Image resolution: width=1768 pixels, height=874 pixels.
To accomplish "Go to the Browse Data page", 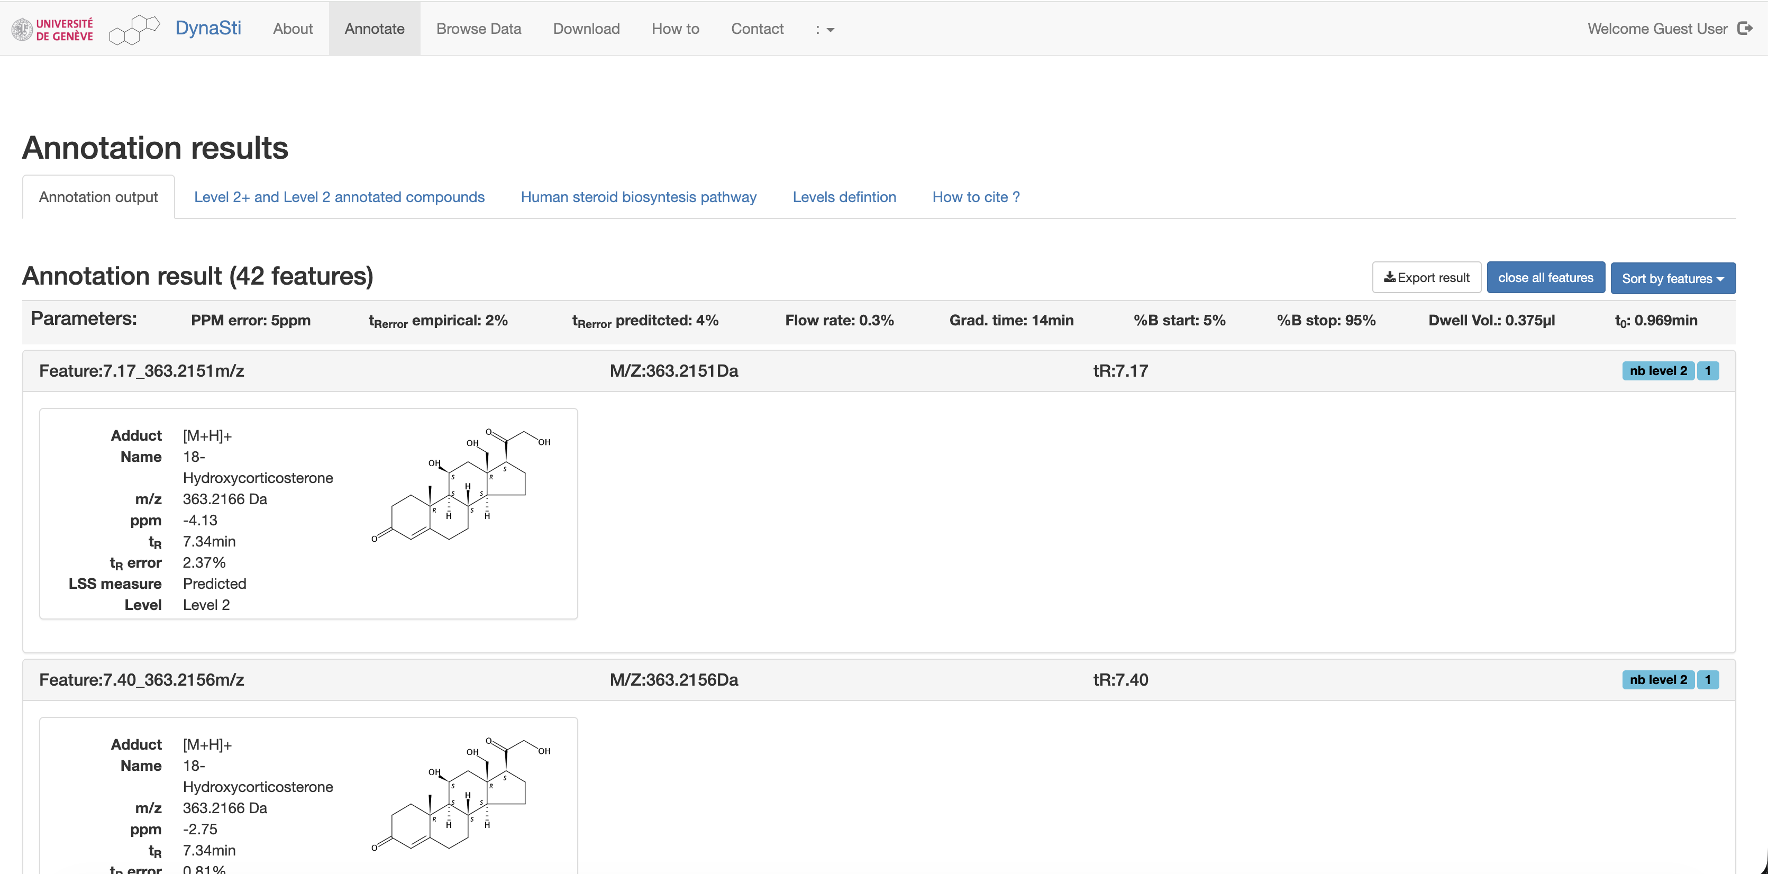I will tap(479, 29).
